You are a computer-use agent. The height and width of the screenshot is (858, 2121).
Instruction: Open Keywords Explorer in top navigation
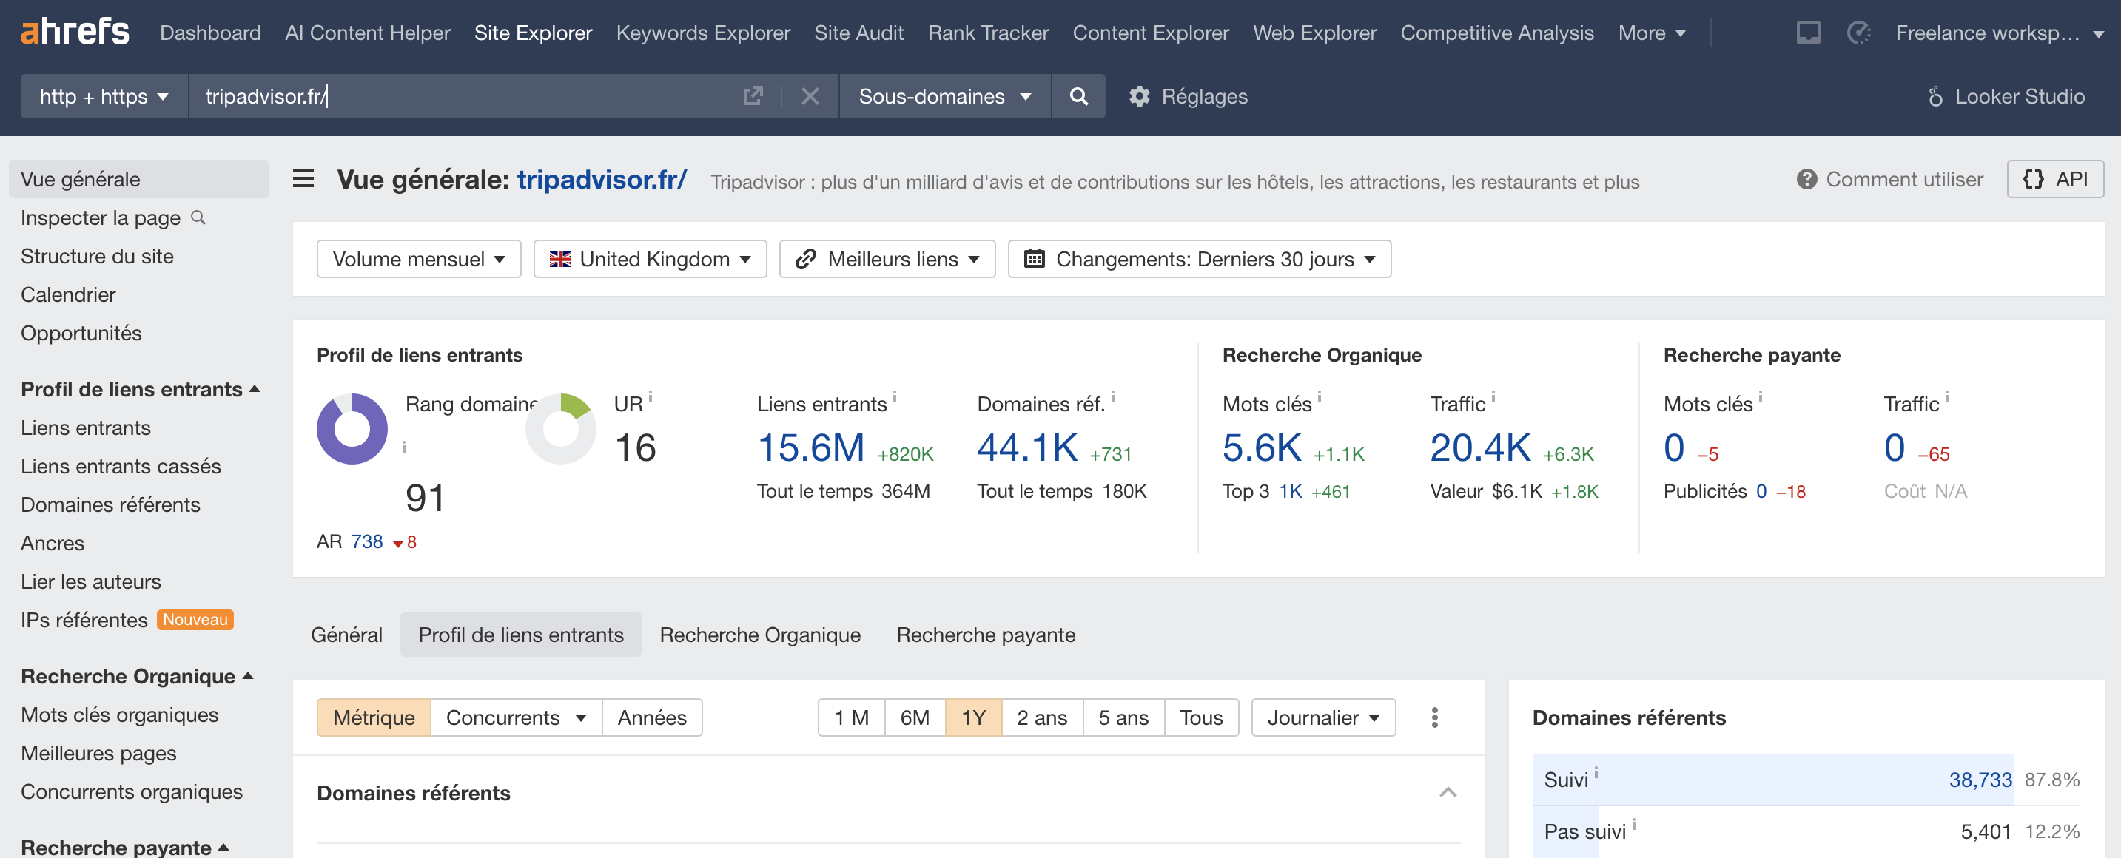click(703, 33)
